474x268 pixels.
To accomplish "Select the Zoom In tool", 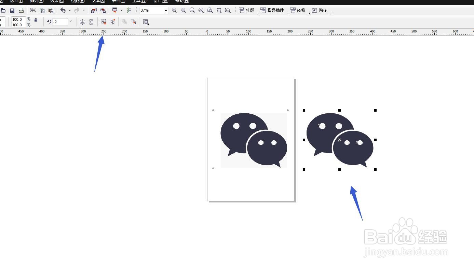I will (x=175, y=10).
